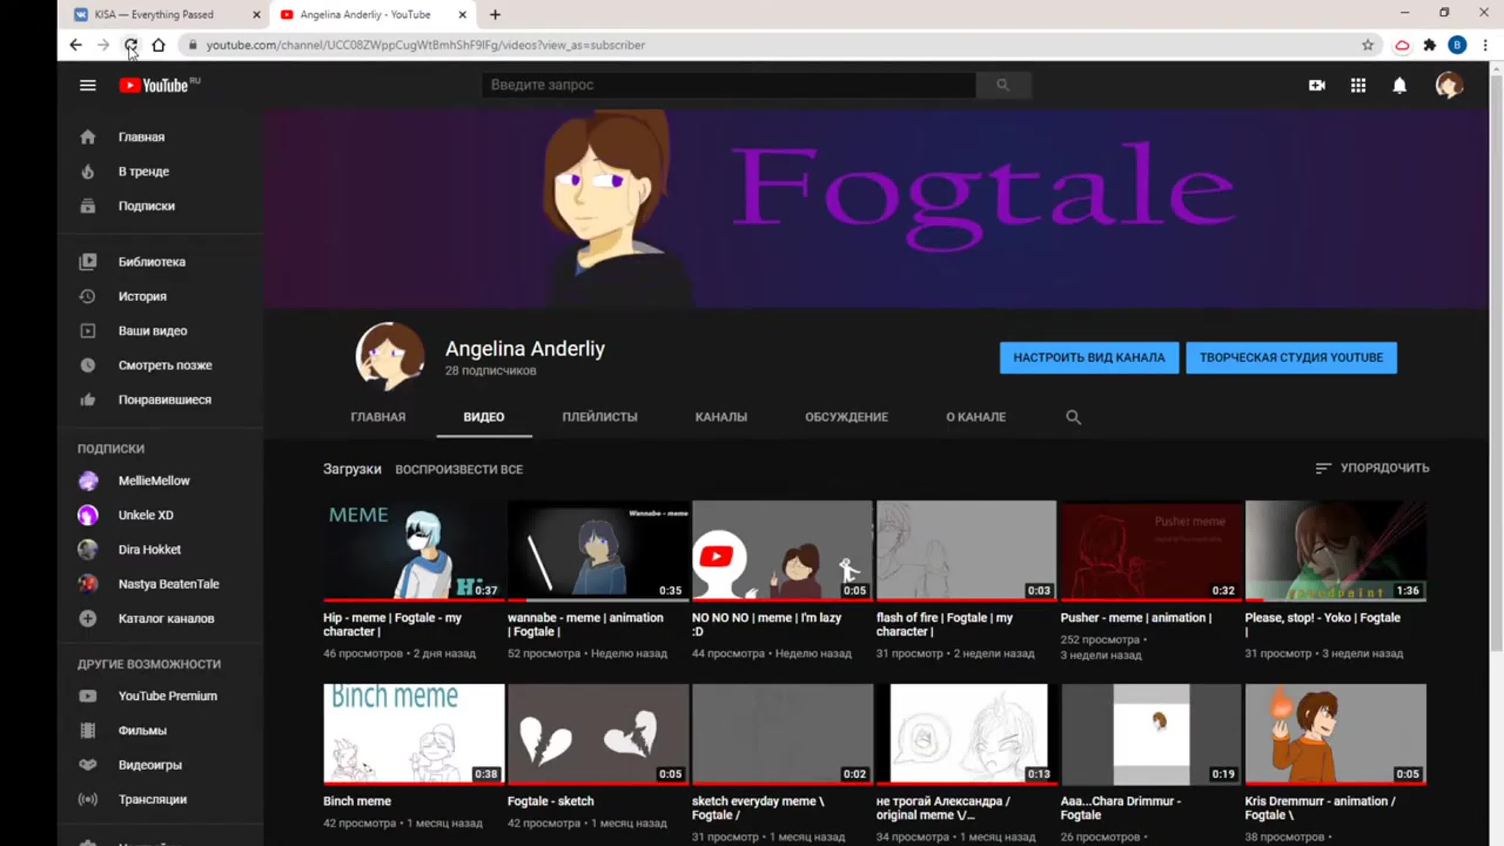Screen dimensions: 1504x846
Task: Open the Chrome three-dot menu
Action: [1485, 45]
